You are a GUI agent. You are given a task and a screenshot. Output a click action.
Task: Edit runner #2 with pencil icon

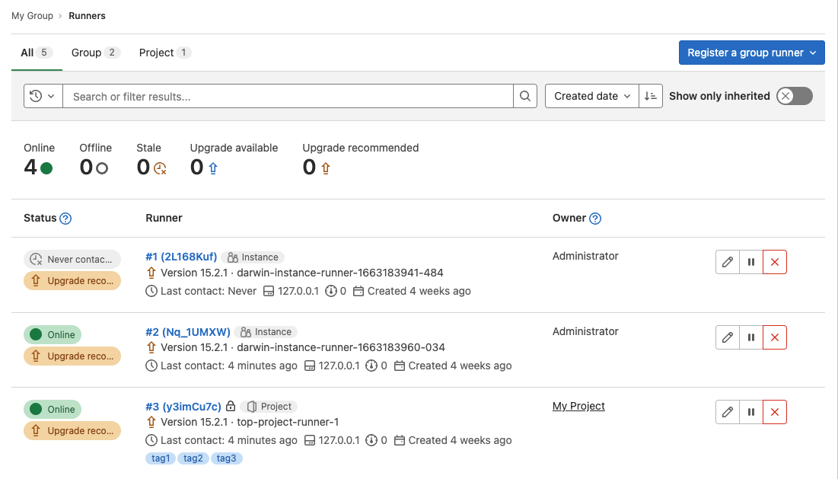728,337
